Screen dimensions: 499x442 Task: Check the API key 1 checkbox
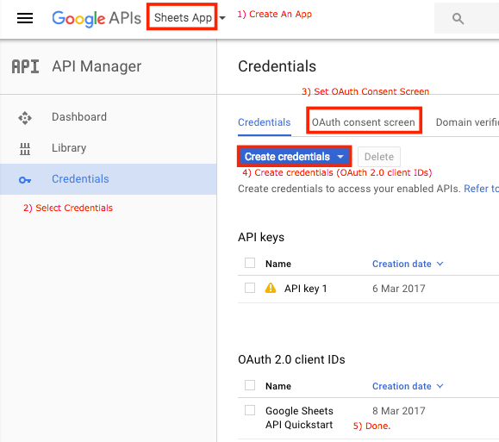pyautogui.click(x=250, y=288)
